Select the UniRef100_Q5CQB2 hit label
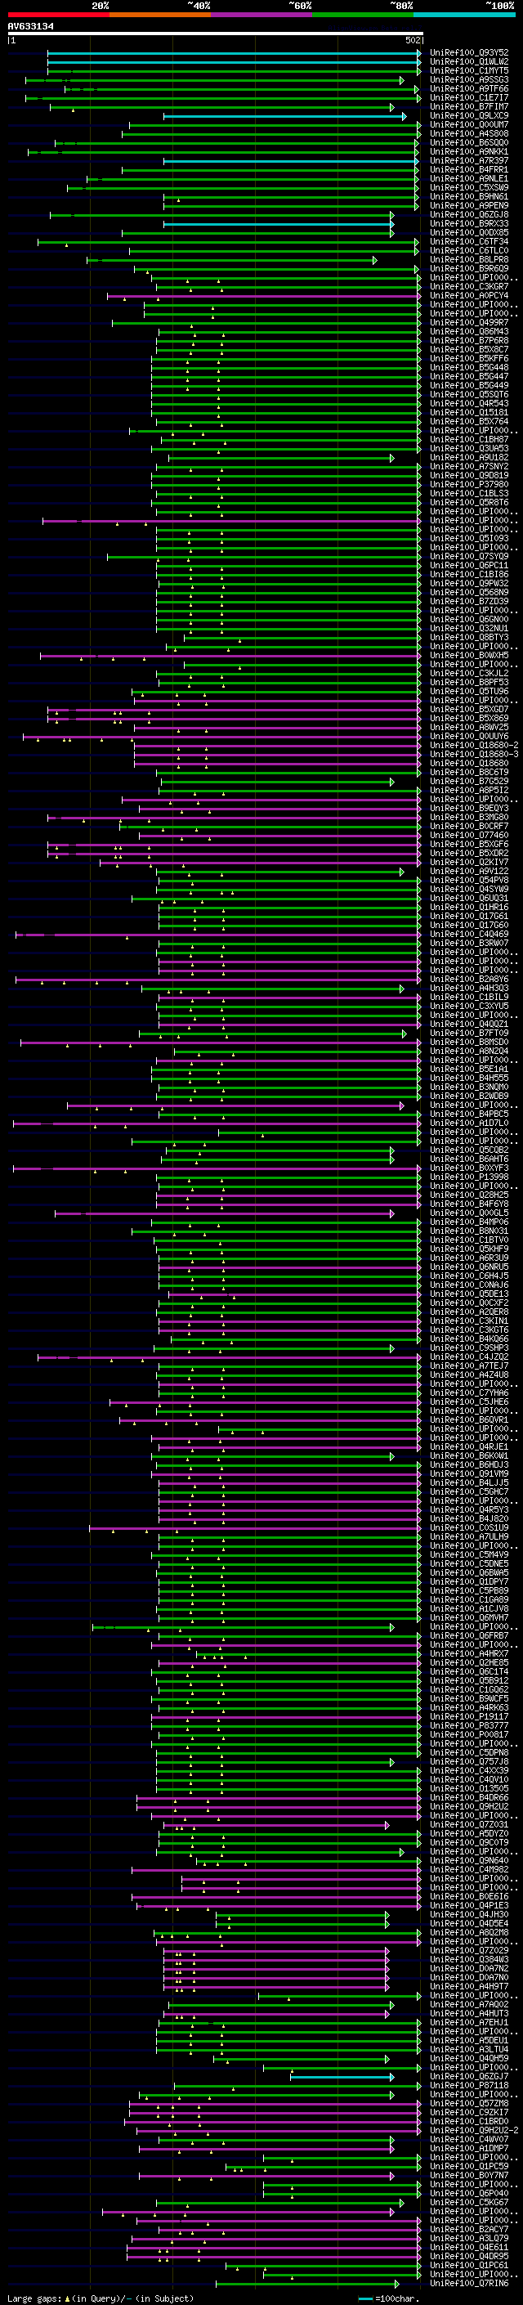 (468, 1150)
